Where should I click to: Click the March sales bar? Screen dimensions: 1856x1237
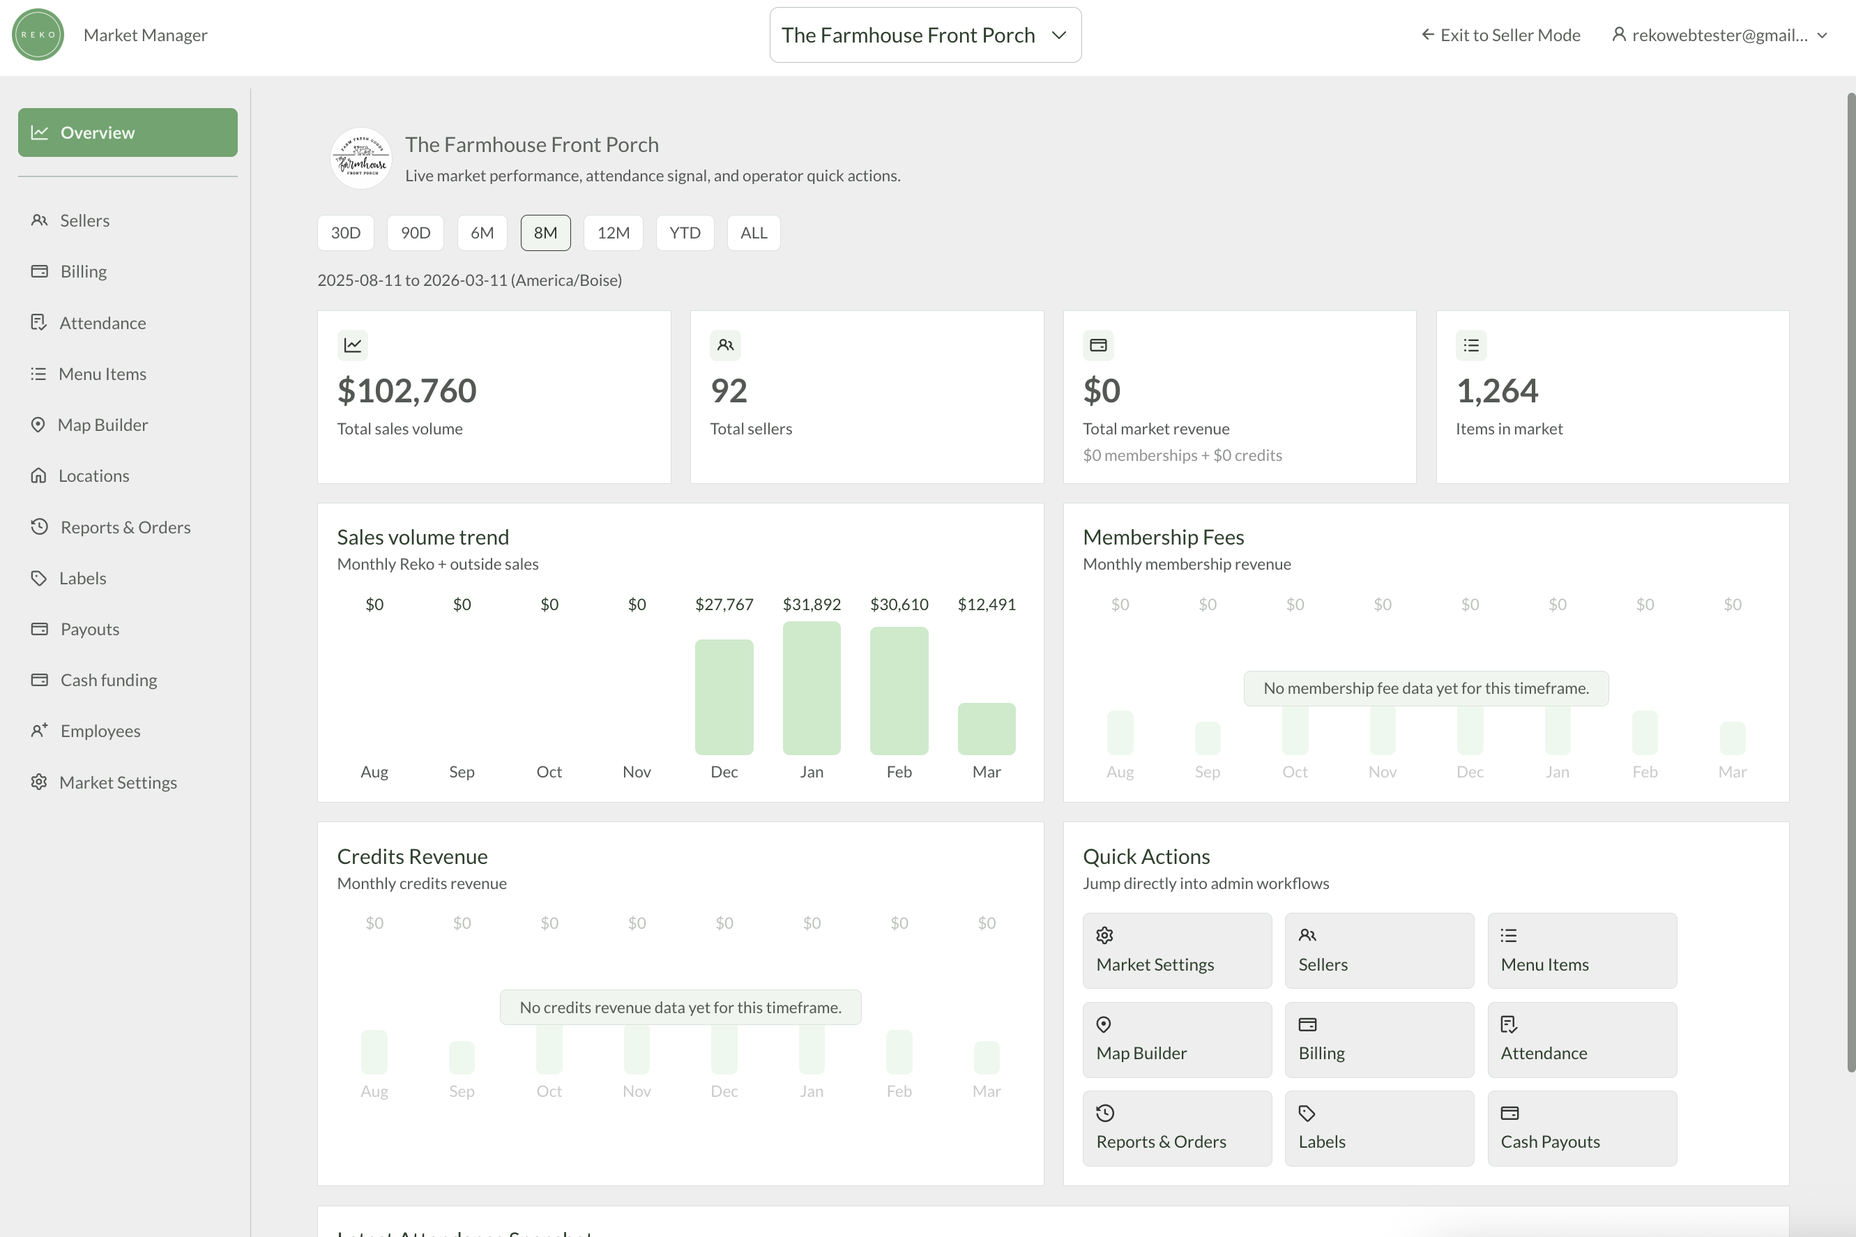987,729
